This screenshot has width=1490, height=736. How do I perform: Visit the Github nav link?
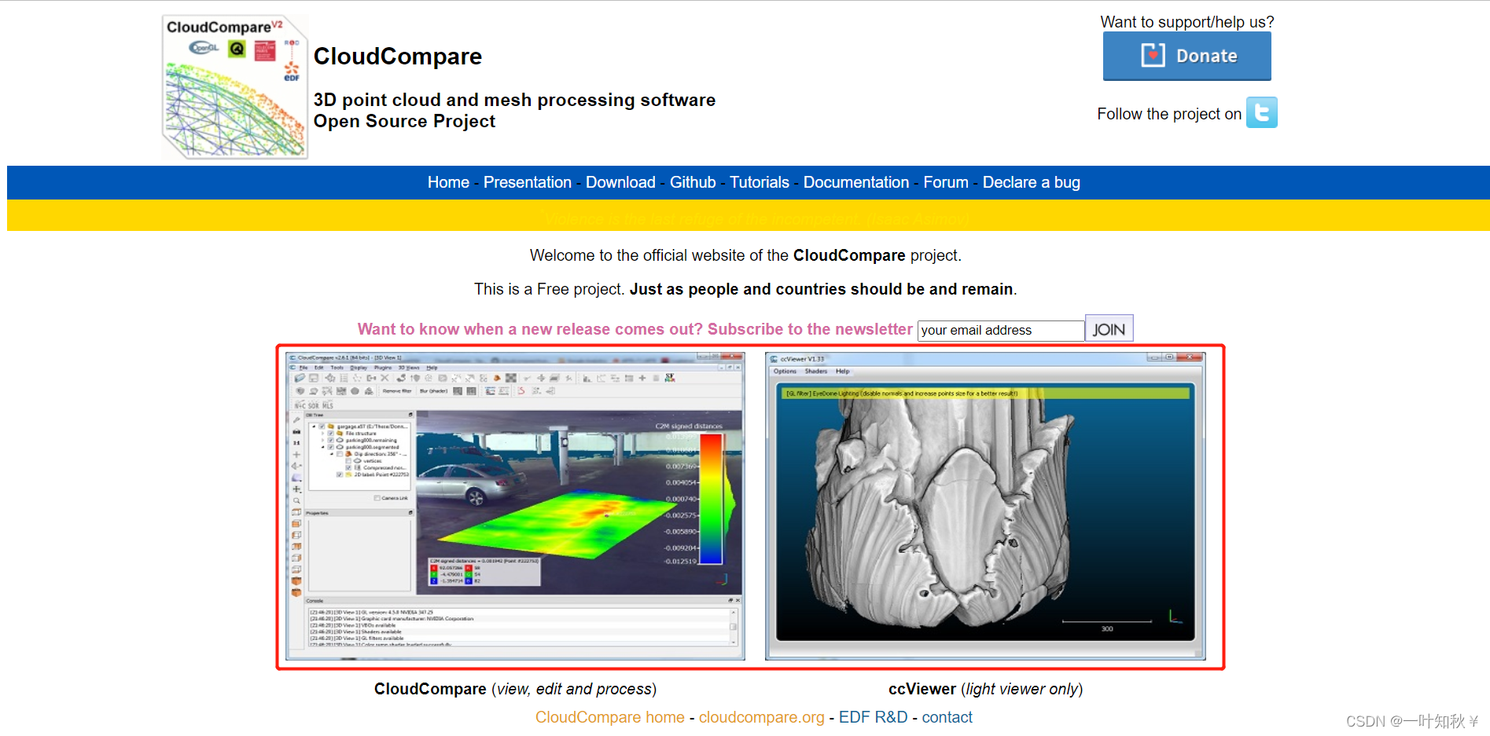(x=693, y=182)
